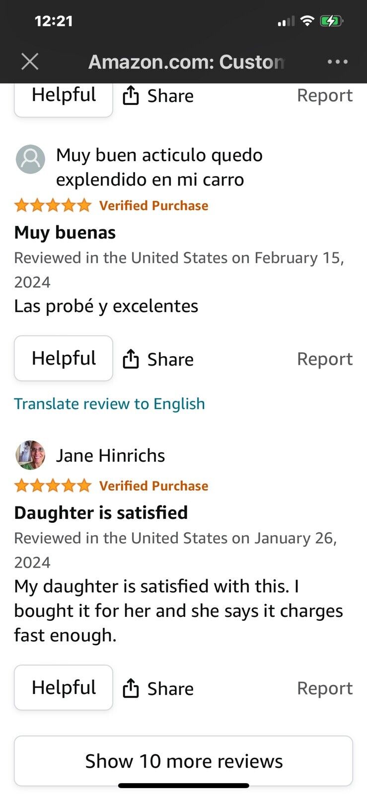Open Muy buenas review title
The width and height of the screenshot is (367, 796).
click(x=65, y=232)
